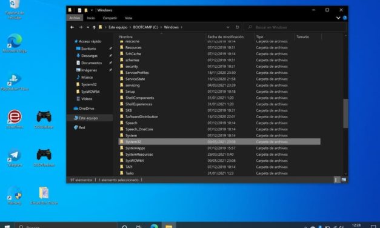
Task: Refresh the Windows folder view
Action: (237, 27)
